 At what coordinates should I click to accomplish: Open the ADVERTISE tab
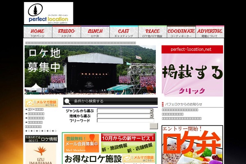tap(210, 32)
